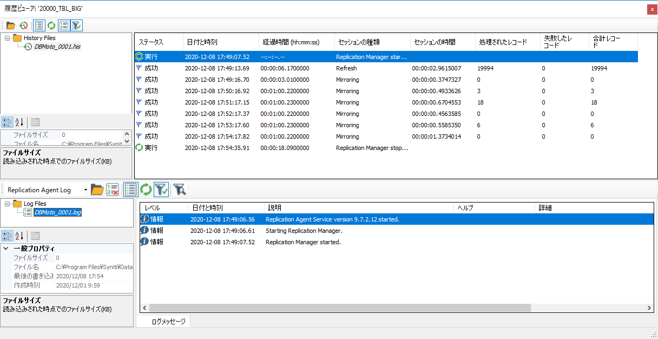Click info icon of Agent Service version row
Viewport: 658px width, 339px height.
click(144, 219)
